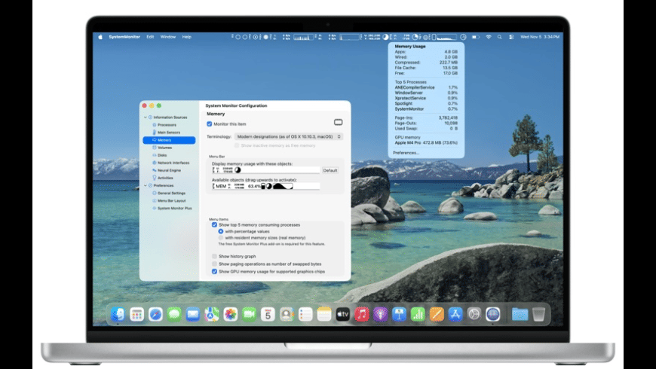Viewport: 656px width, 369px height.
Task: Open Contacts app in the Dock
Action: (287, 314)
